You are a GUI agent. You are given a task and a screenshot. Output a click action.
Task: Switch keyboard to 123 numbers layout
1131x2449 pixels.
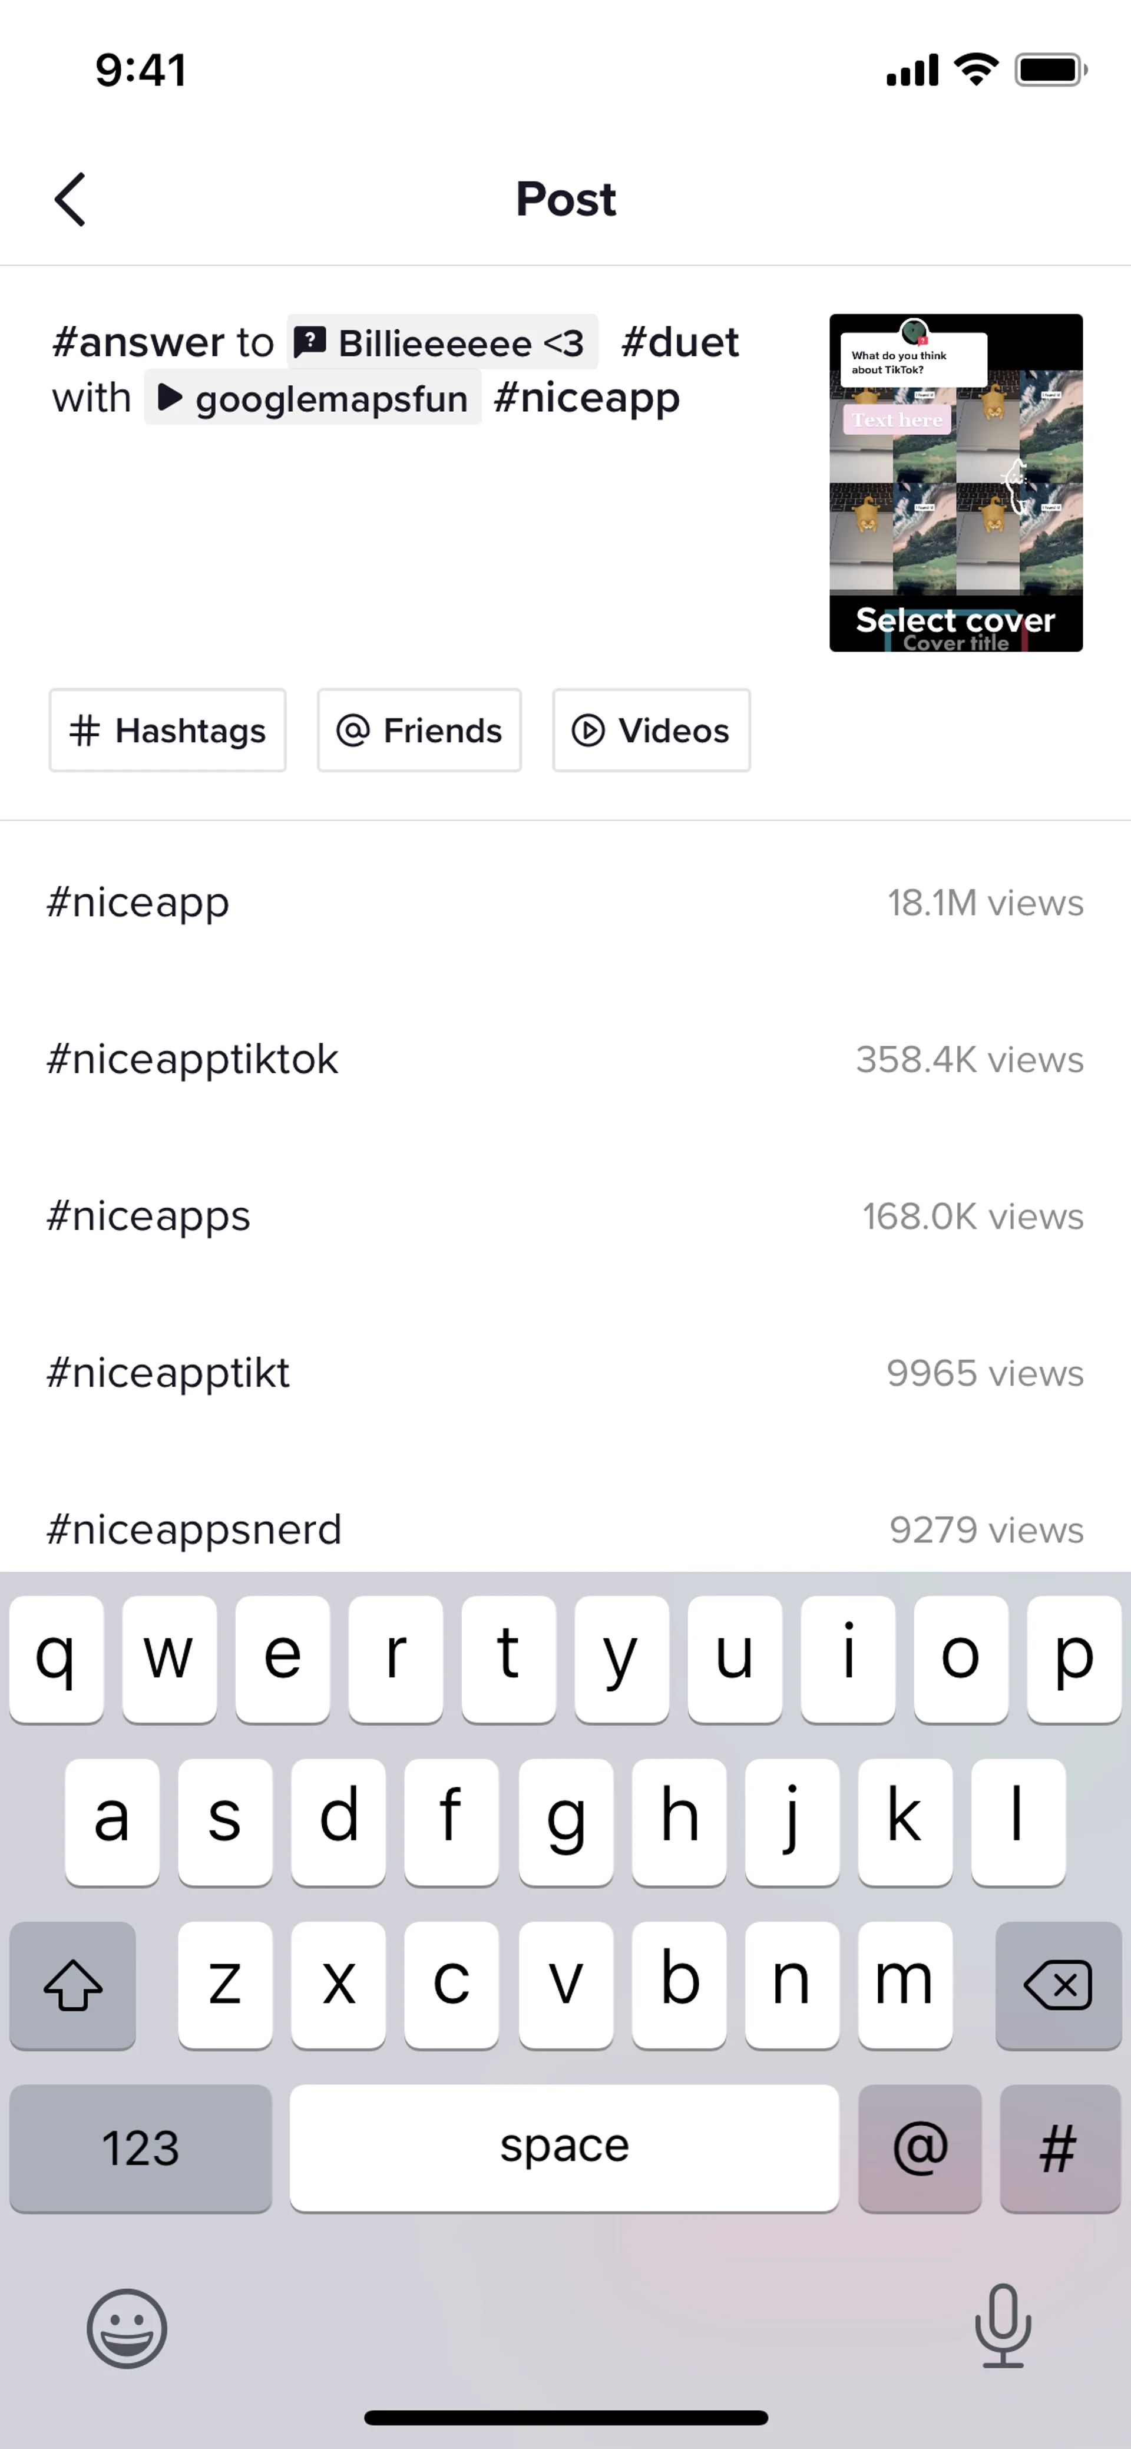pos(141,2147)
